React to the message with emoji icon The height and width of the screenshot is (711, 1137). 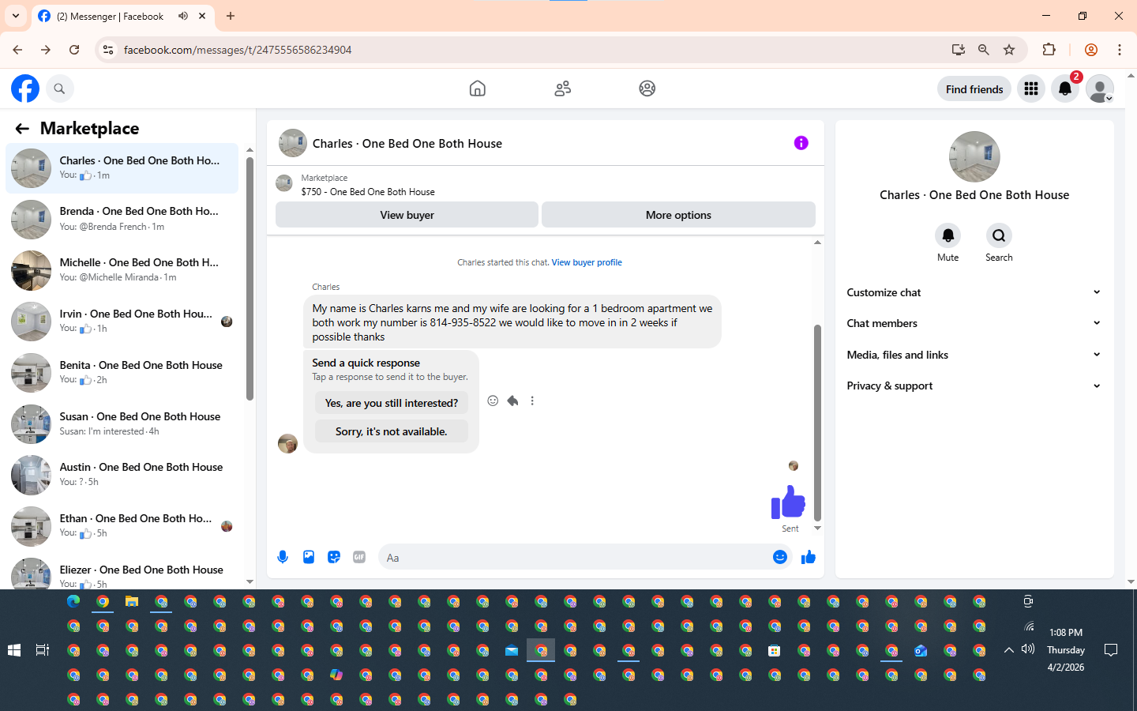click(x=493, y=401)
